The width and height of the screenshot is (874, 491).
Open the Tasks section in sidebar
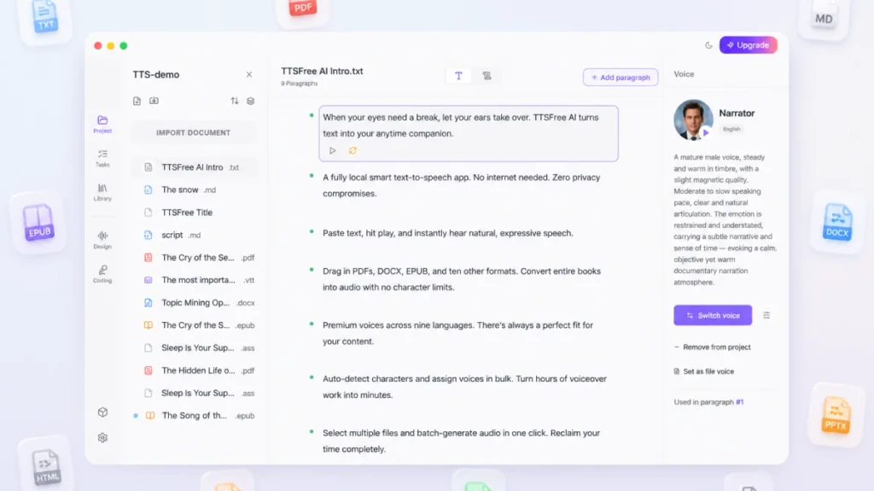click(x=102, y=158)
